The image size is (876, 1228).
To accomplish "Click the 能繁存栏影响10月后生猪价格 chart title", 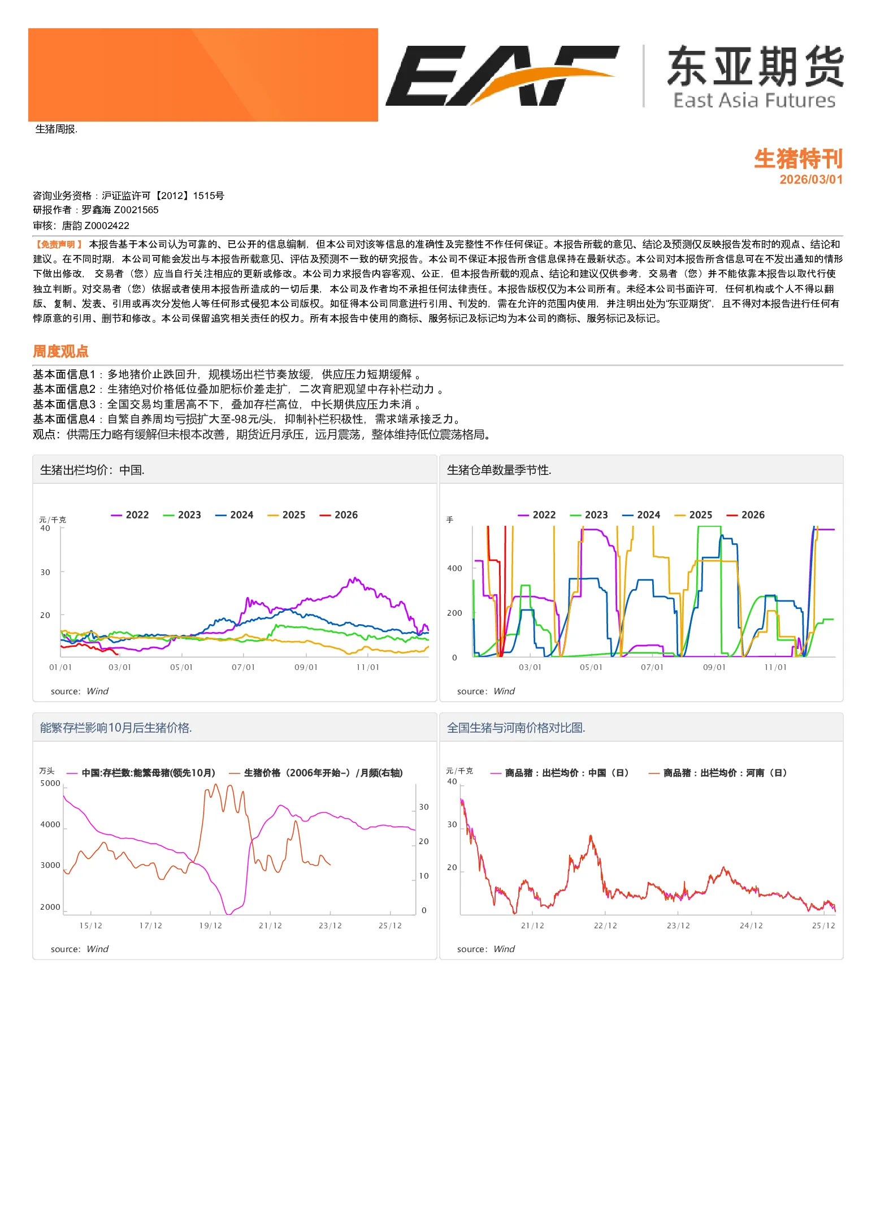I will [116, 728].
